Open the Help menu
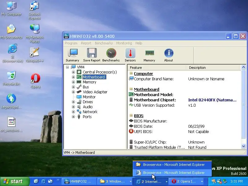 pyautogui.click(x=139, y=43)
